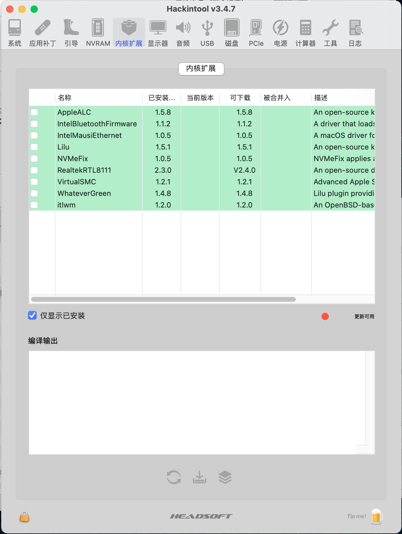This screenshot has height=534, width=402.
Task: Open the 日志 log section
Action: (x=355, y=33)
